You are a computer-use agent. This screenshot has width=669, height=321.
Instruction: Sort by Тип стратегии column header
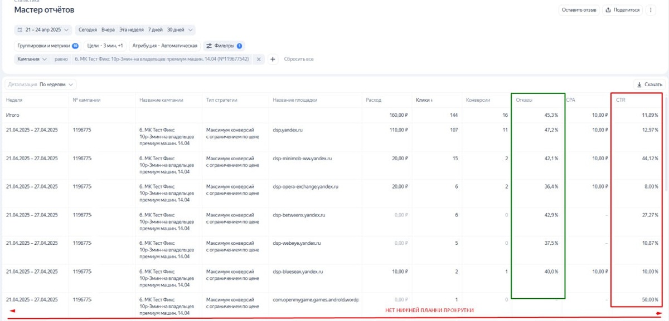(222, 100)
